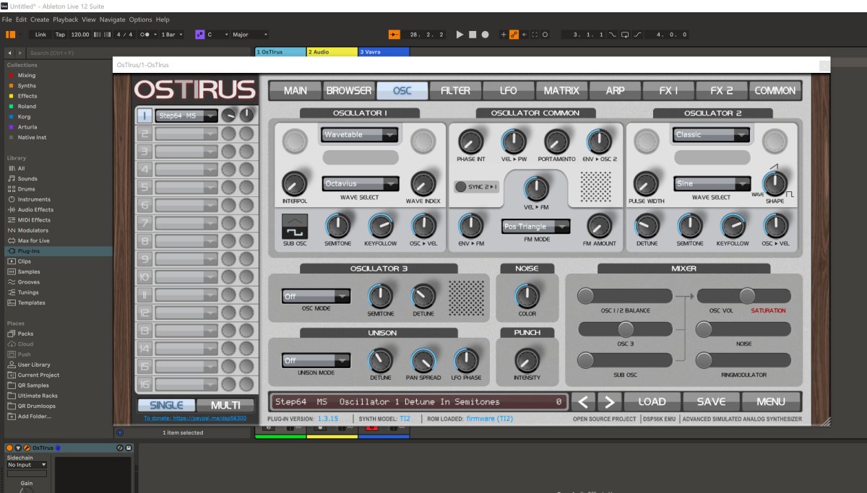Open Instruments in the Library
The width and height of the screenshot is (867, 493).
coord(34,199)
